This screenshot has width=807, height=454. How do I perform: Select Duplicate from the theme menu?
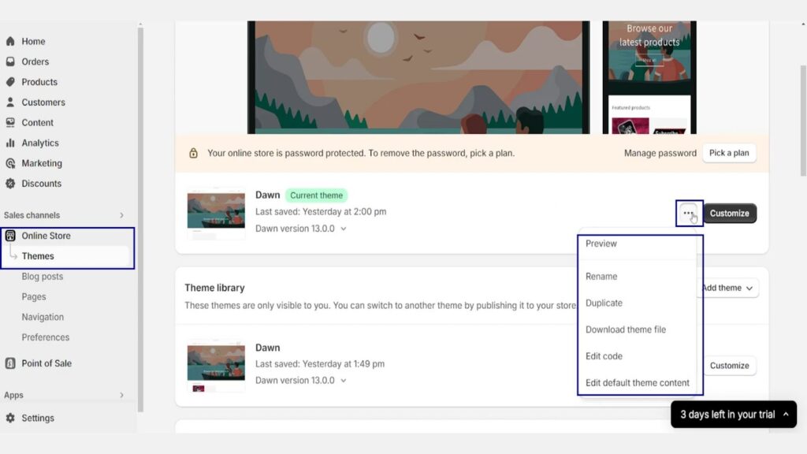click(x=605, y=303)
